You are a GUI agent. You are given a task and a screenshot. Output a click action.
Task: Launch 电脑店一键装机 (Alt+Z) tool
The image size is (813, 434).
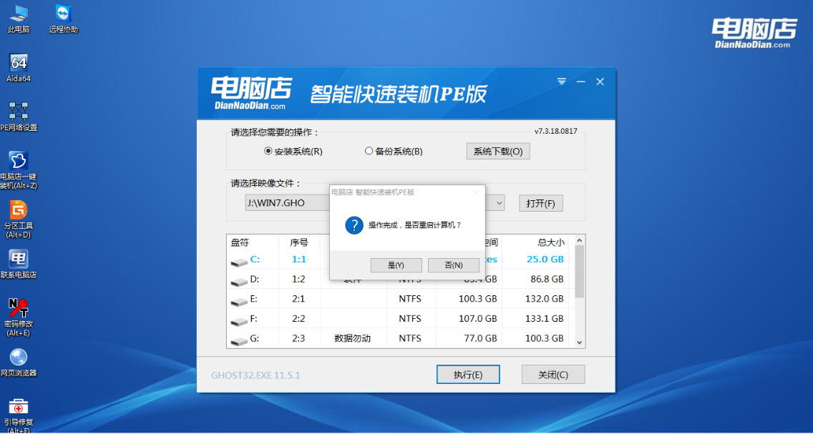(x=19, y=166)
